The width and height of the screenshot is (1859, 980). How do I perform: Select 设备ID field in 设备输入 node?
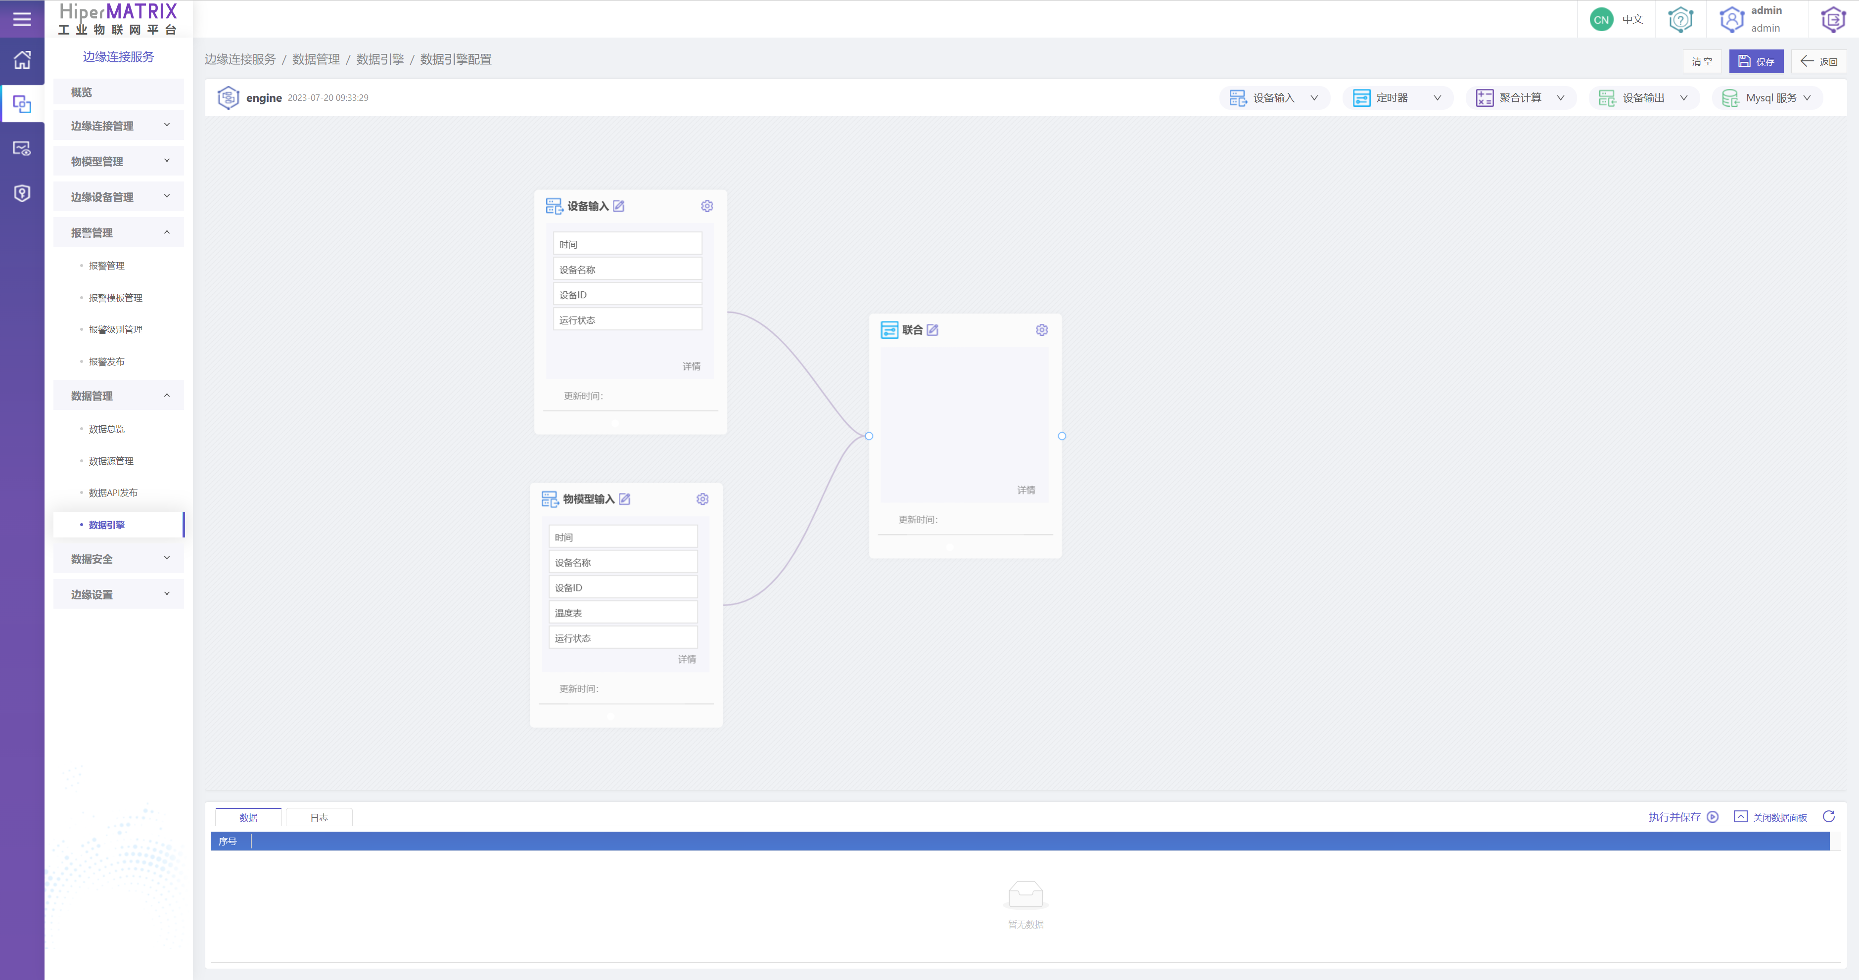(x=627, y=294)
